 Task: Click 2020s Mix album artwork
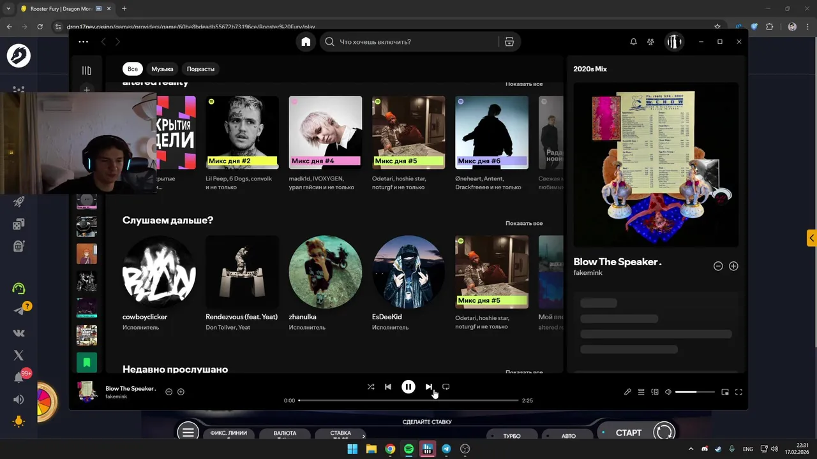(x=656, y=164)
